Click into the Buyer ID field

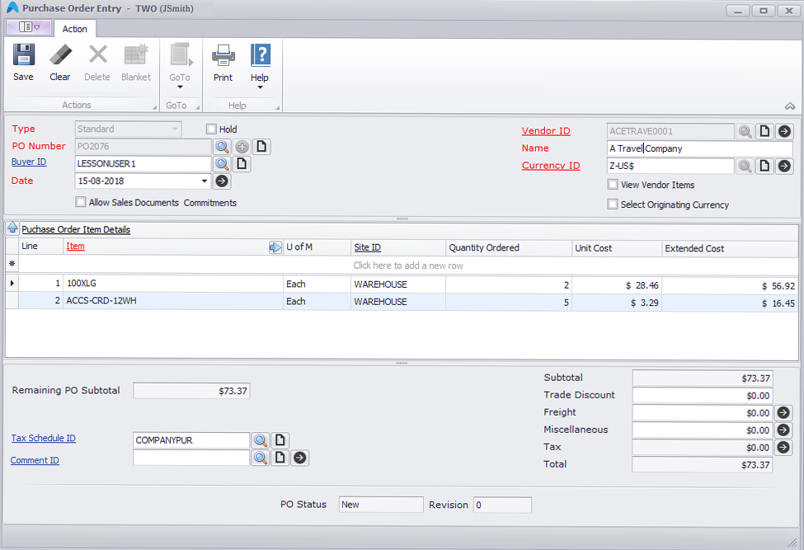143,164
